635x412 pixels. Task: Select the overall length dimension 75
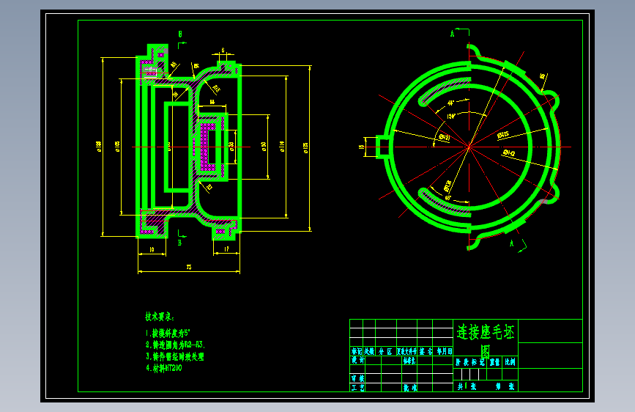click(189, 267)
